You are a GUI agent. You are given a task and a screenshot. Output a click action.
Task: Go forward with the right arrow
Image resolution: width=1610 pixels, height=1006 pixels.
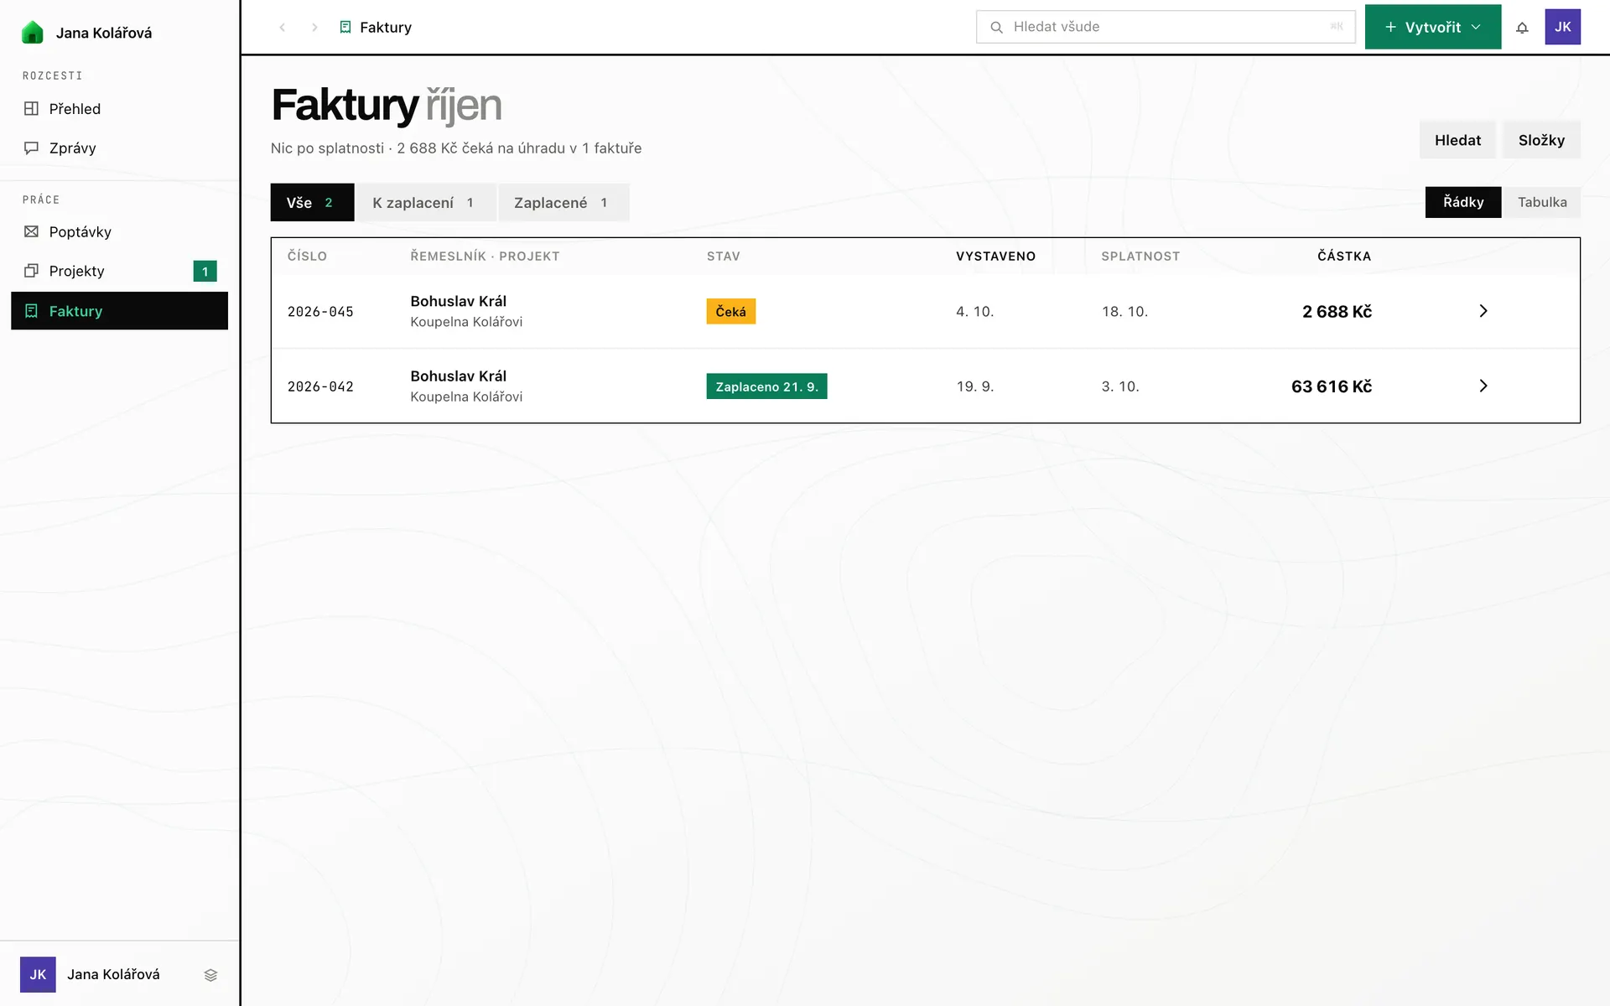point(314,27)
